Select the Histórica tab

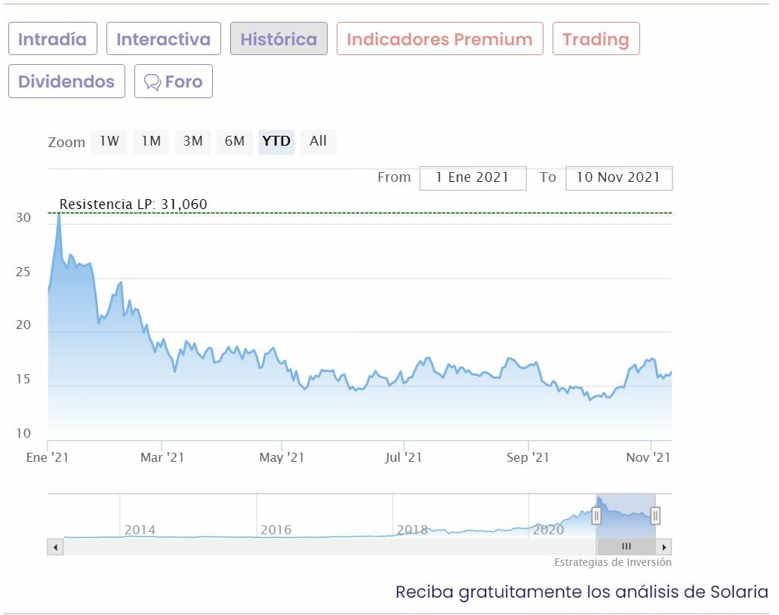click(279, 39)
